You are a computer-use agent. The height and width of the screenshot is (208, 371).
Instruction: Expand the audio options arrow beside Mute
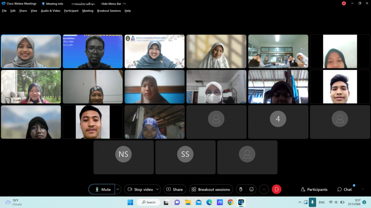point(118,190)
